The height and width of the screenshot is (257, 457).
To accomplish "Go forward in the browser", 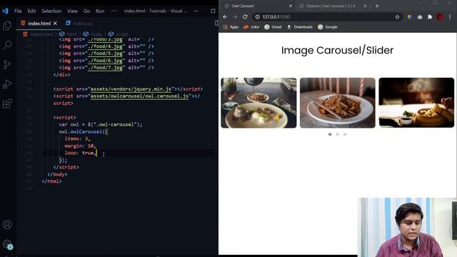I will click(235, 17).
